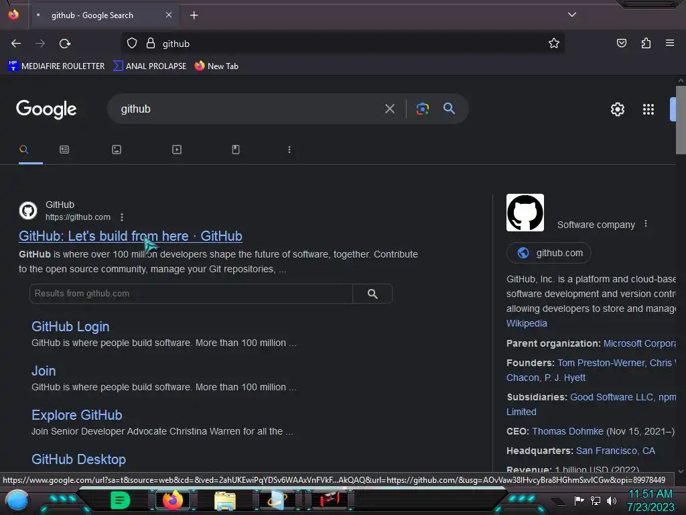The width and height of the screenshot is (686, 515).
Task: Clear the Google search box with X
Action: coord(389,109)
